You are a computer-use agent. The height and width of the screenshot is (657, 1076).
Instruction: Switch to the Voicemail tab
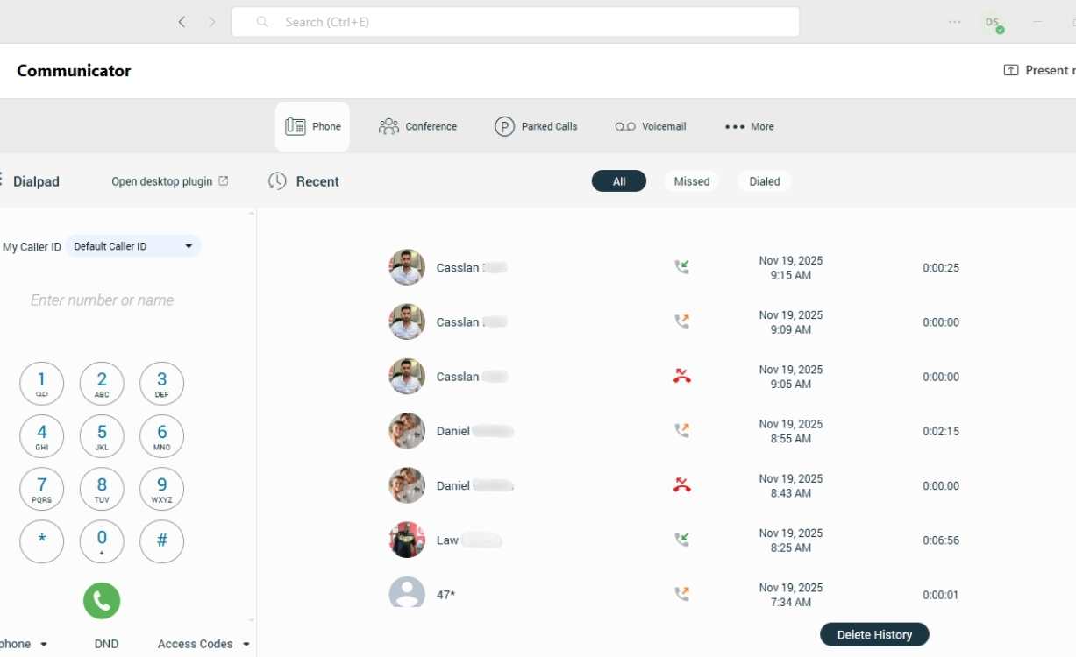(651, 127)
